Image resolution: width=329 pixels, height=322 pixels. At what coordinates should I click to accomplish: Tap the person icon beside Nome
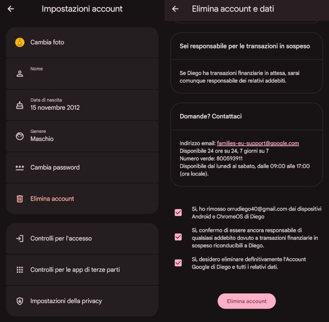coord(20,74)
